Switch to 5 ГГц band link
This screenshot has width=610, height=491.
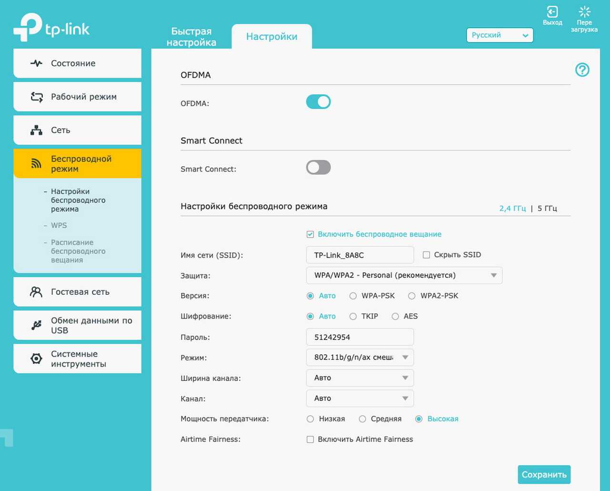point(547,209)
